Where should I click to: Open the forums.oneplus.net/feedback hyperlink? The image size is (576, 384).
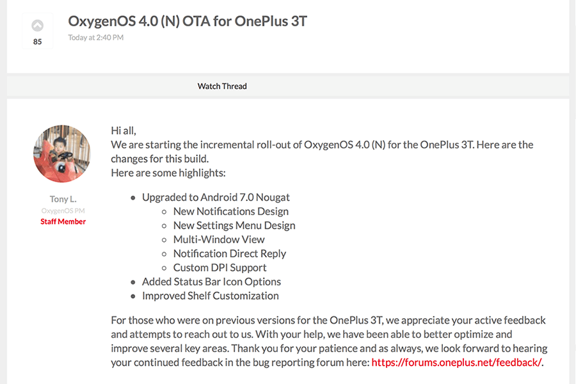(456, 362)
